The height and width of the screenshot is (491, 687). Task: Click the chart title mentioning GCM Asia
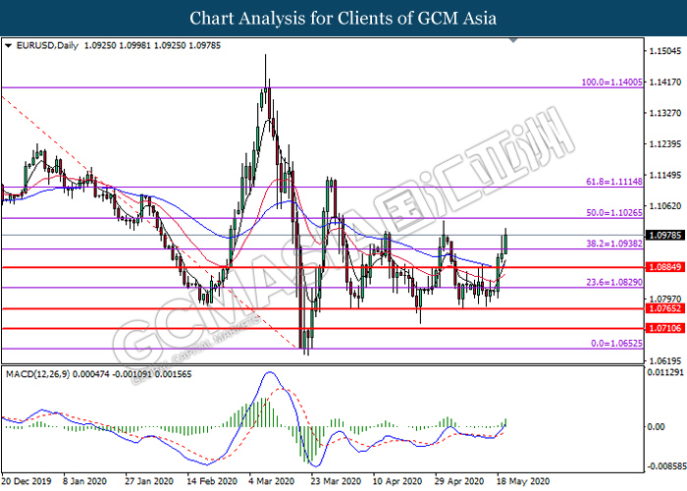click(x=343, y=18)
